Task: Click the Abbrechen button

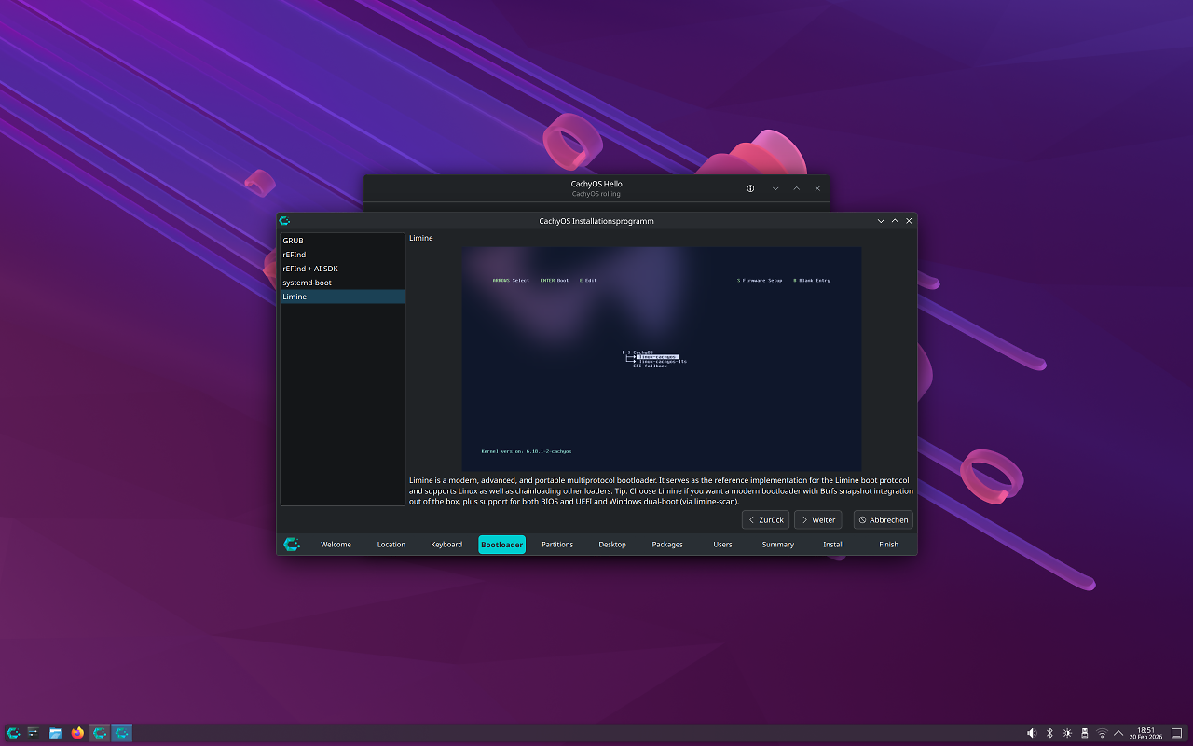Action: click(884, 519)
